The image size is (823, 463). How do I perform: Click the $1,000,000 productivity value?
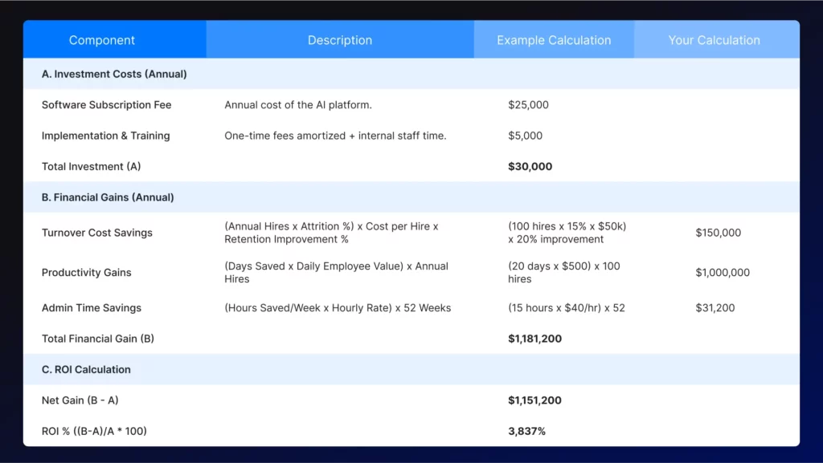723,272
